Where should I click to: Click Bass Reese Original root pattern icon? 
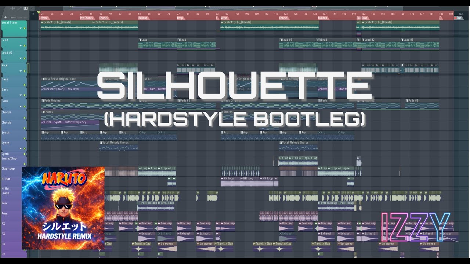43,79
